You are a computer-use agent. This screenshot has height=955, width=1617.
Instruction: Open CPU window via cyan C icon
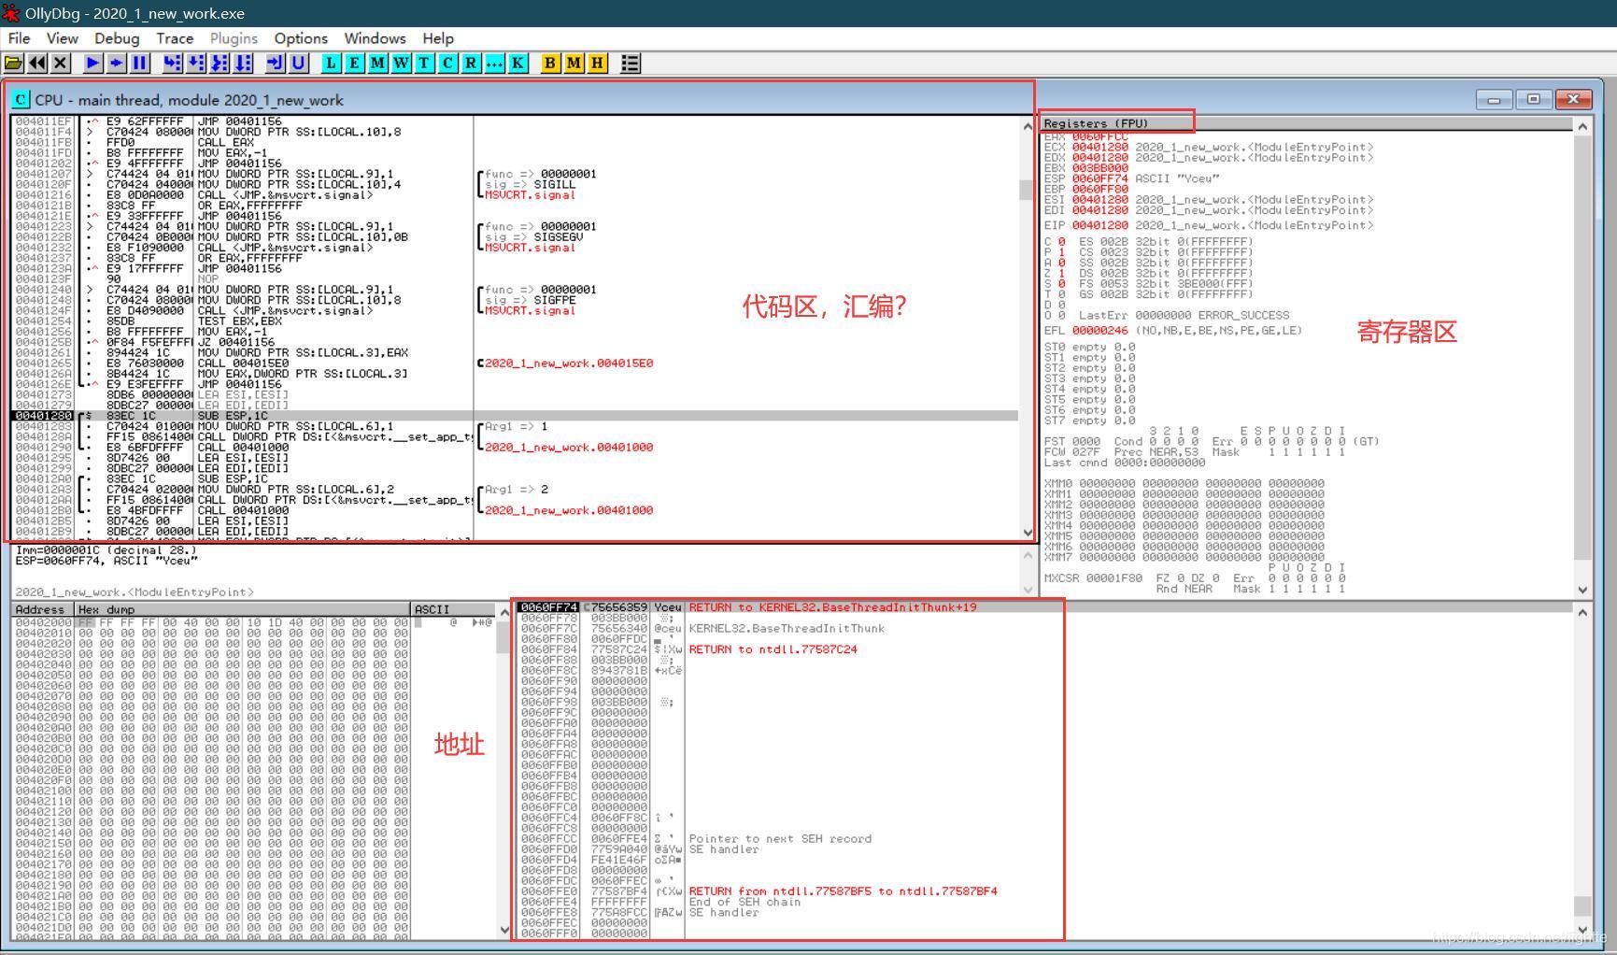[447, 63]
